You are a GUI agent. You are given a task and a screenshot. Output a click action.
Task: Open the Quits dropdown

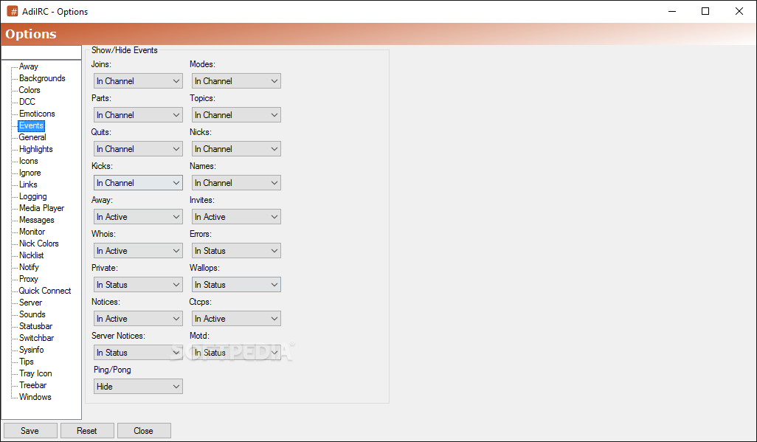click(x=138, y=149)
